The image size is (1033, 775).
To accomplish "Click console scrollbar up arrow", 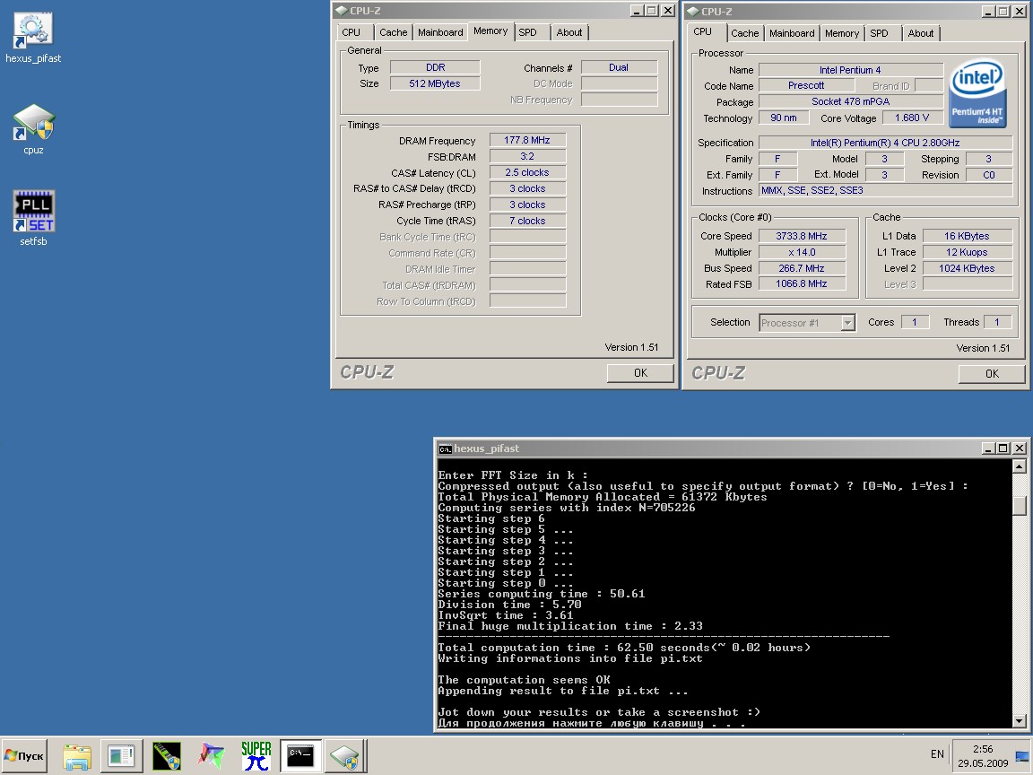I will coord(1020,466).
